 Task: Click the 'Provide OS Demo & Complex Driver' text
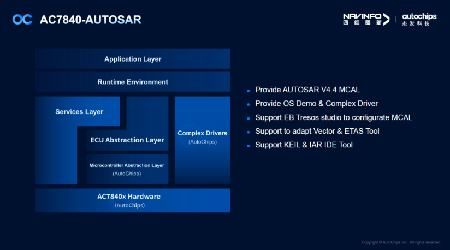(316, 104)
